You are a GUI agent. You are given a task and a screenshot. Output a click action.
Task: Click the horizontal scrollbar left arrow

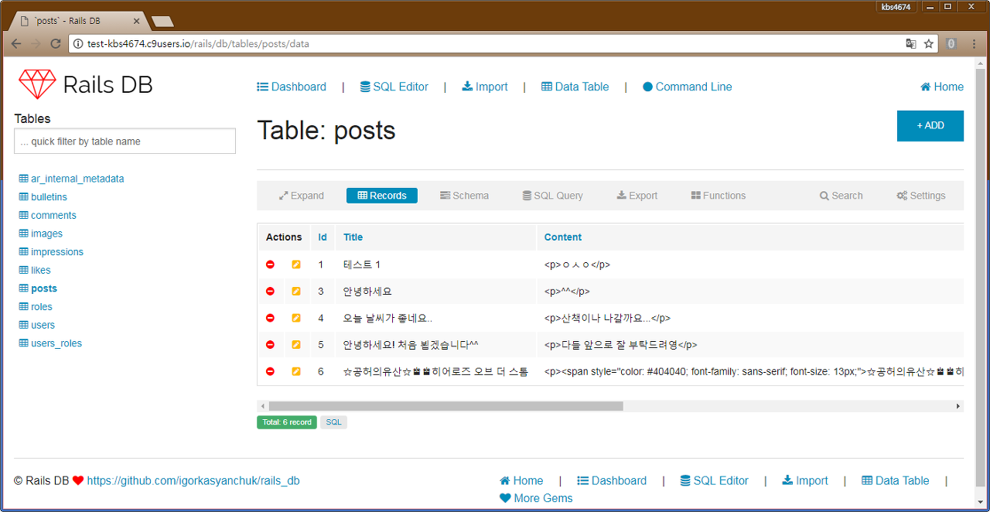pyautogui.click(x=262, y=406)
